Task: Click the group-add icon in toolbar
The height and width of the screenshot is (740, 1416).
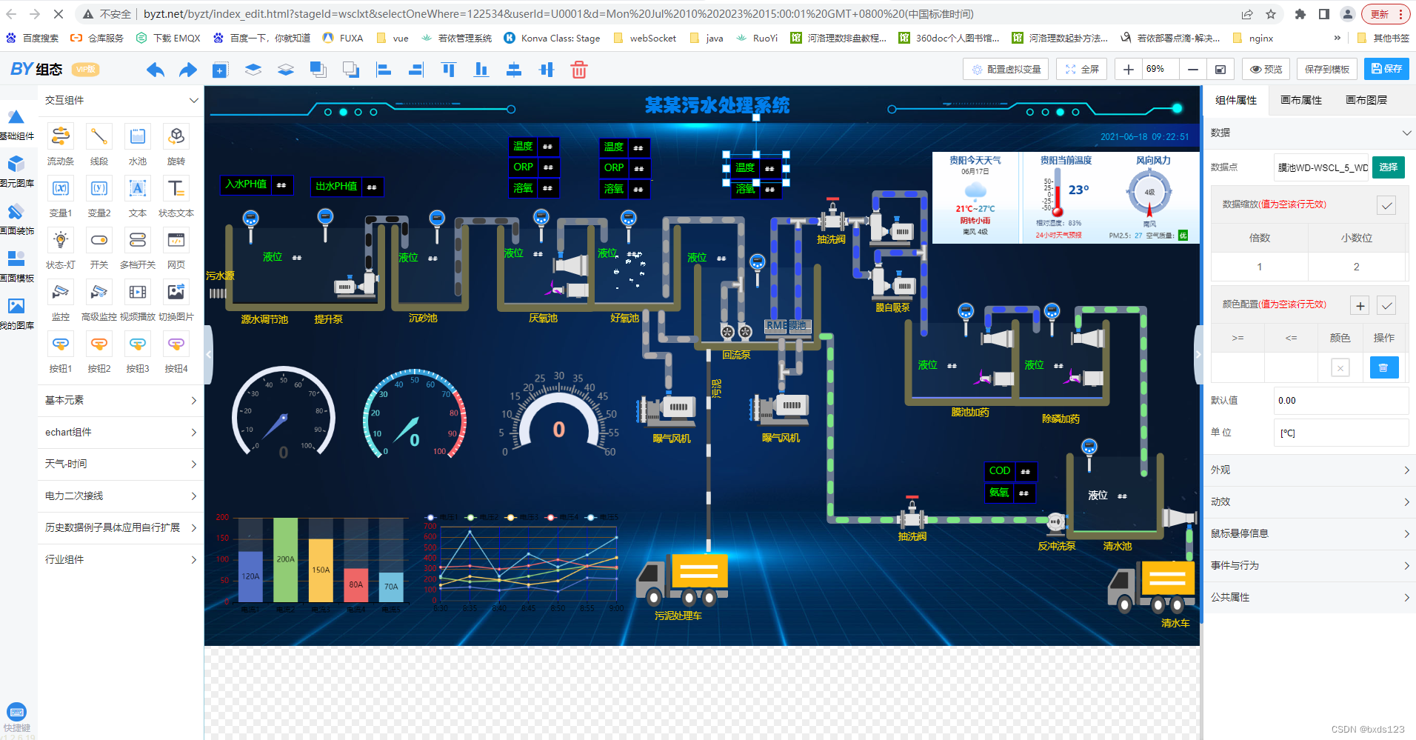Action: point(220,70)
